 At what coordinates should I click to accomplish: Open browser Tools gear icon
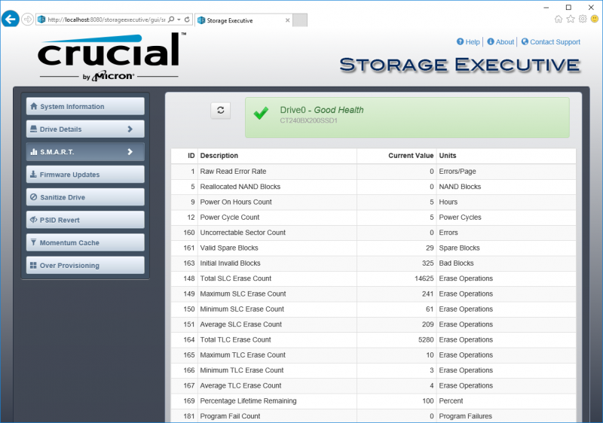pos(583,19)
